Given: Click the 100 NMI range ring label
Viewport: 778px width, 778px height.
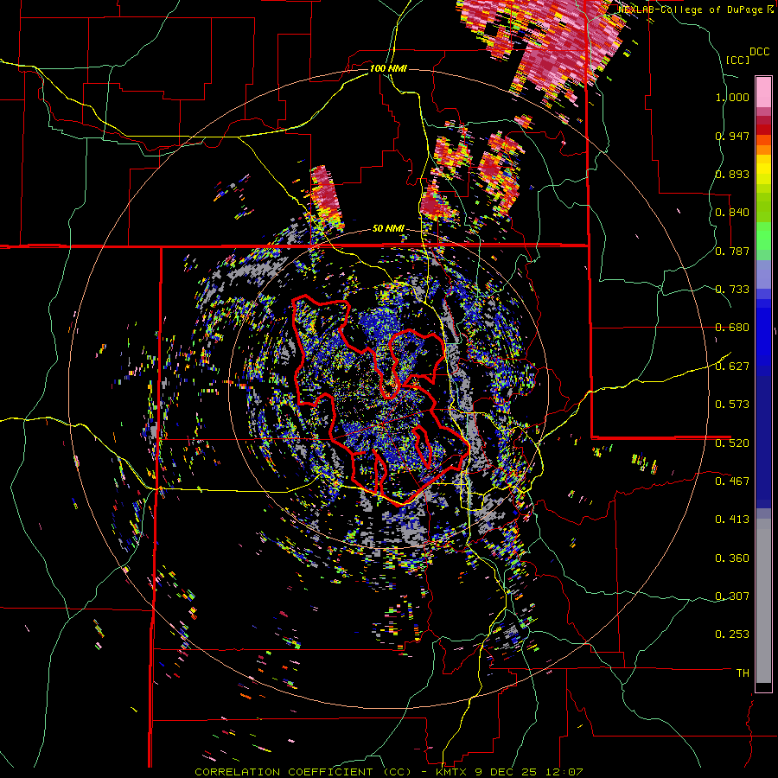Looking at the screenshot, I should pos(388,68).
